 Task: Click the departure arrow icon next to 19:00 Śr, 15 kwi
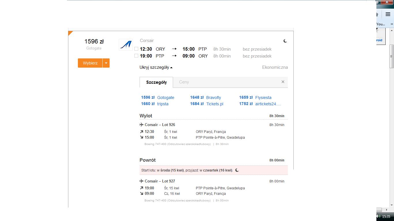pyautogui.click(x=142, y=188)
